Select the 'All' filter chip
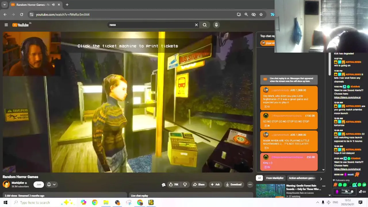The image size is (368, 207). 259,178
